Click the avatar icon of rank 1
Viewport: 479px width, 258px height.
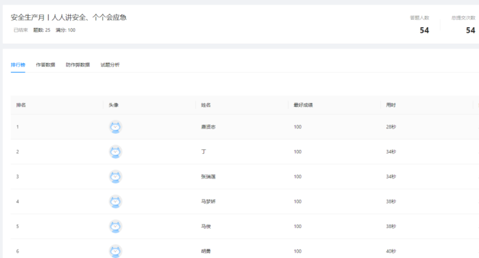point(115,127)
